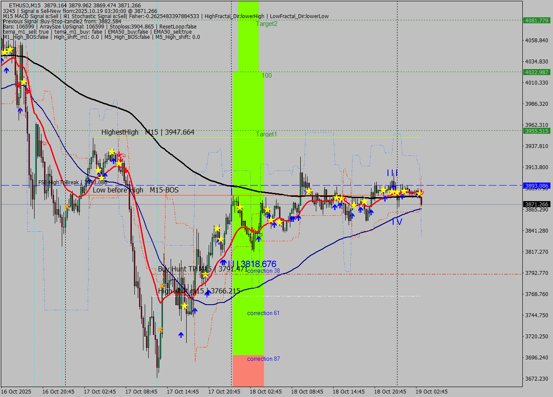Select the orange X marker near 17 Oct 08:45
This screenshot has height=397, width=553.
[x=162, y=287]
